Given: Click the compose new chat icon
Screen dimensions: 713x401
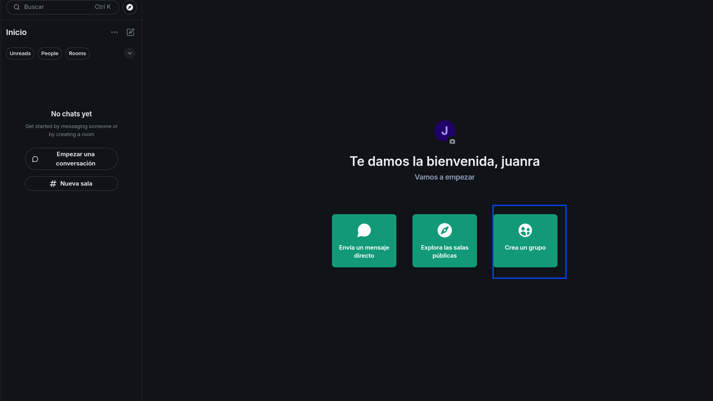Looking at the screenshot, I should 131,32.
